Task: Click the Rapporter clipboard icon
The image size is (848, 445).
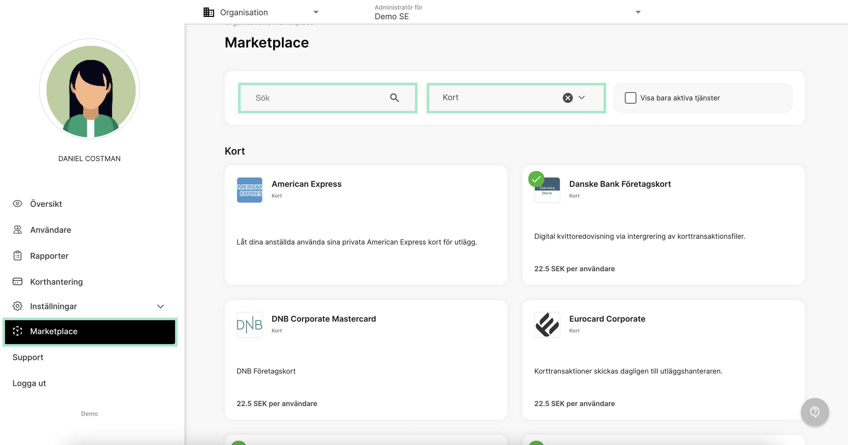Action: [x=18, y=255]
